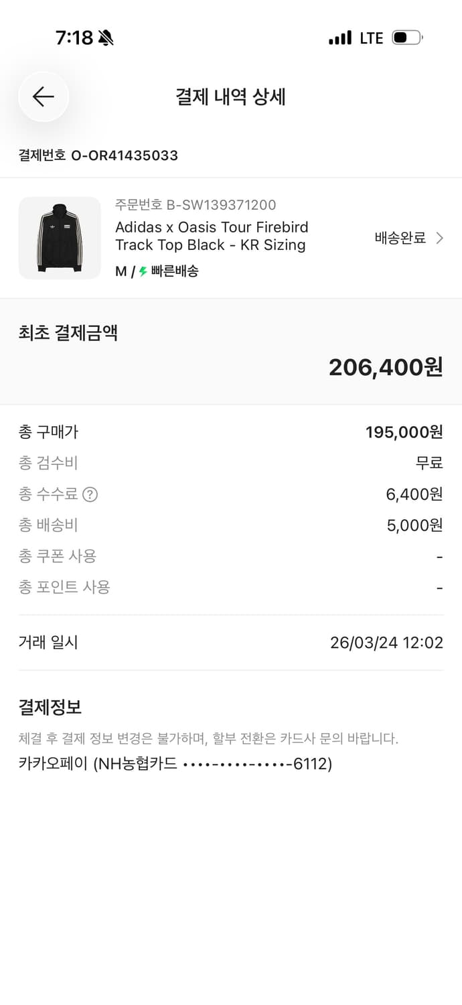Select payment number O-OR41435033
The image size is (462, 1005).
coord(98,155)
